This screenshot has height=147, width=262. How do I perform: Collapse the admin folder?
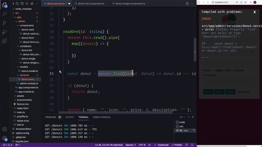22,21
